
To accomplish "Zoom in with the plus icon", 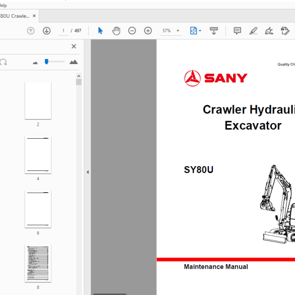I will tap(148, 31).
